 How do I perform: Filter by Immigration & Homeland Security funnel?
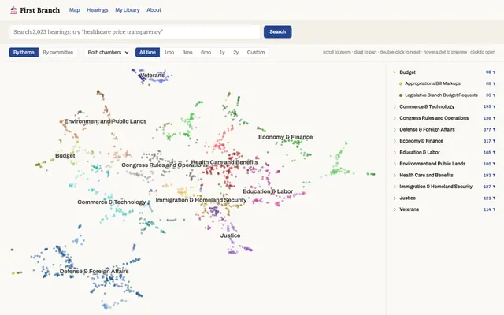494,187
